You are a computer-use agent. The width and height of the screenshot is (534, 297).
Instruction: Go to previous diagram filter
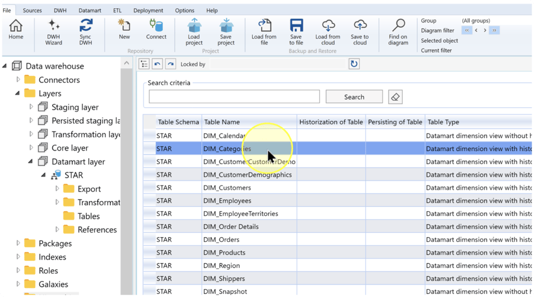(476, 30)
